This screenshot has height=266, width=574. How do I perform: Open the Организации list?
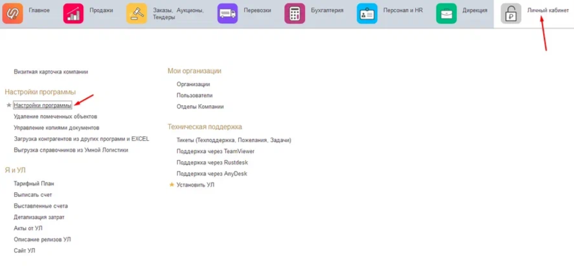tap(193, 84)
